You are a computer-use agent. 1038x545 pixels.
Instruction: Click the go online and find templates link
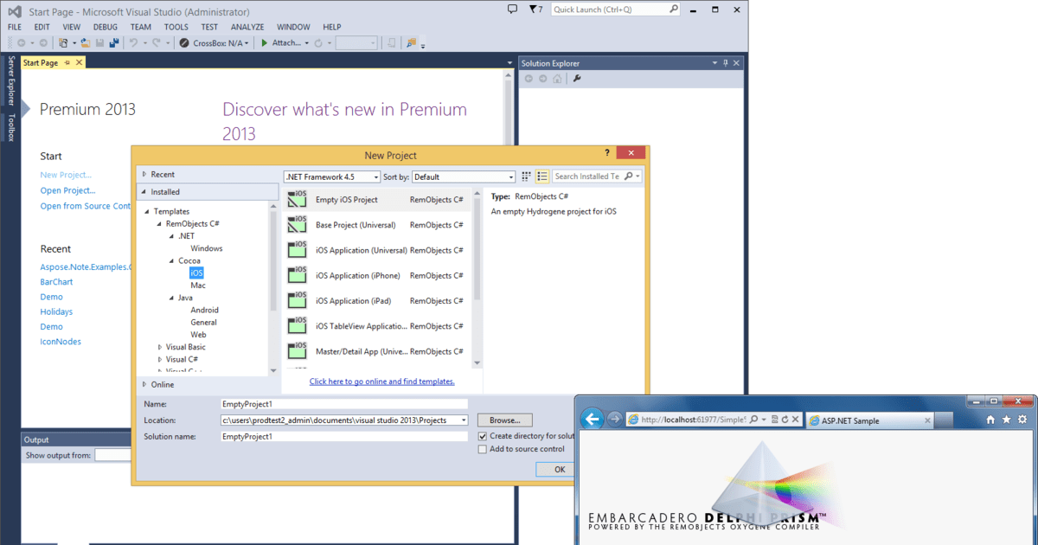point(381,381)
